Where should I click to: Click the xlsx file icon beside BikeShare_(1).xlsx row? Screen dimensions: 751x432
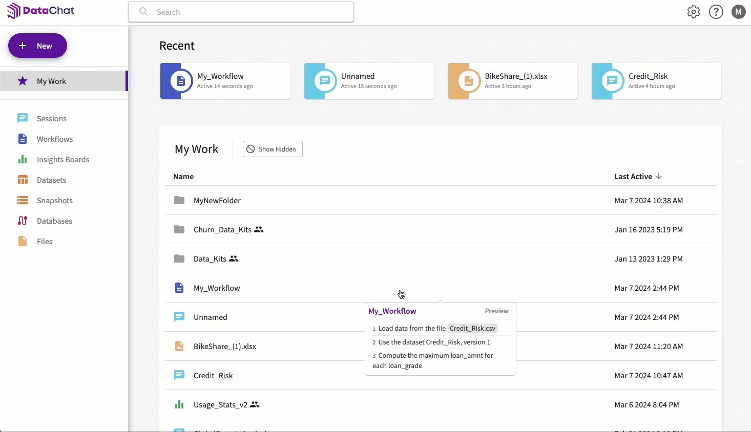(179, 346)
